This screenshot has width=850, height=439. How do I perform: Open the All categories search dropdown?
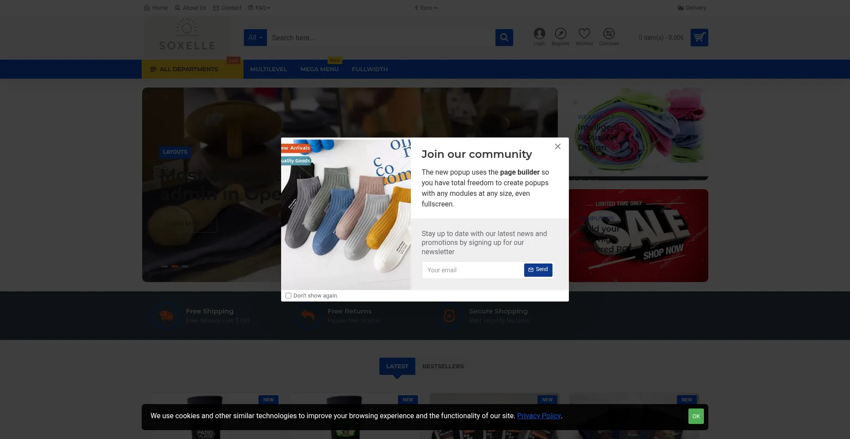pyautogui.click(x=255, y=38)
